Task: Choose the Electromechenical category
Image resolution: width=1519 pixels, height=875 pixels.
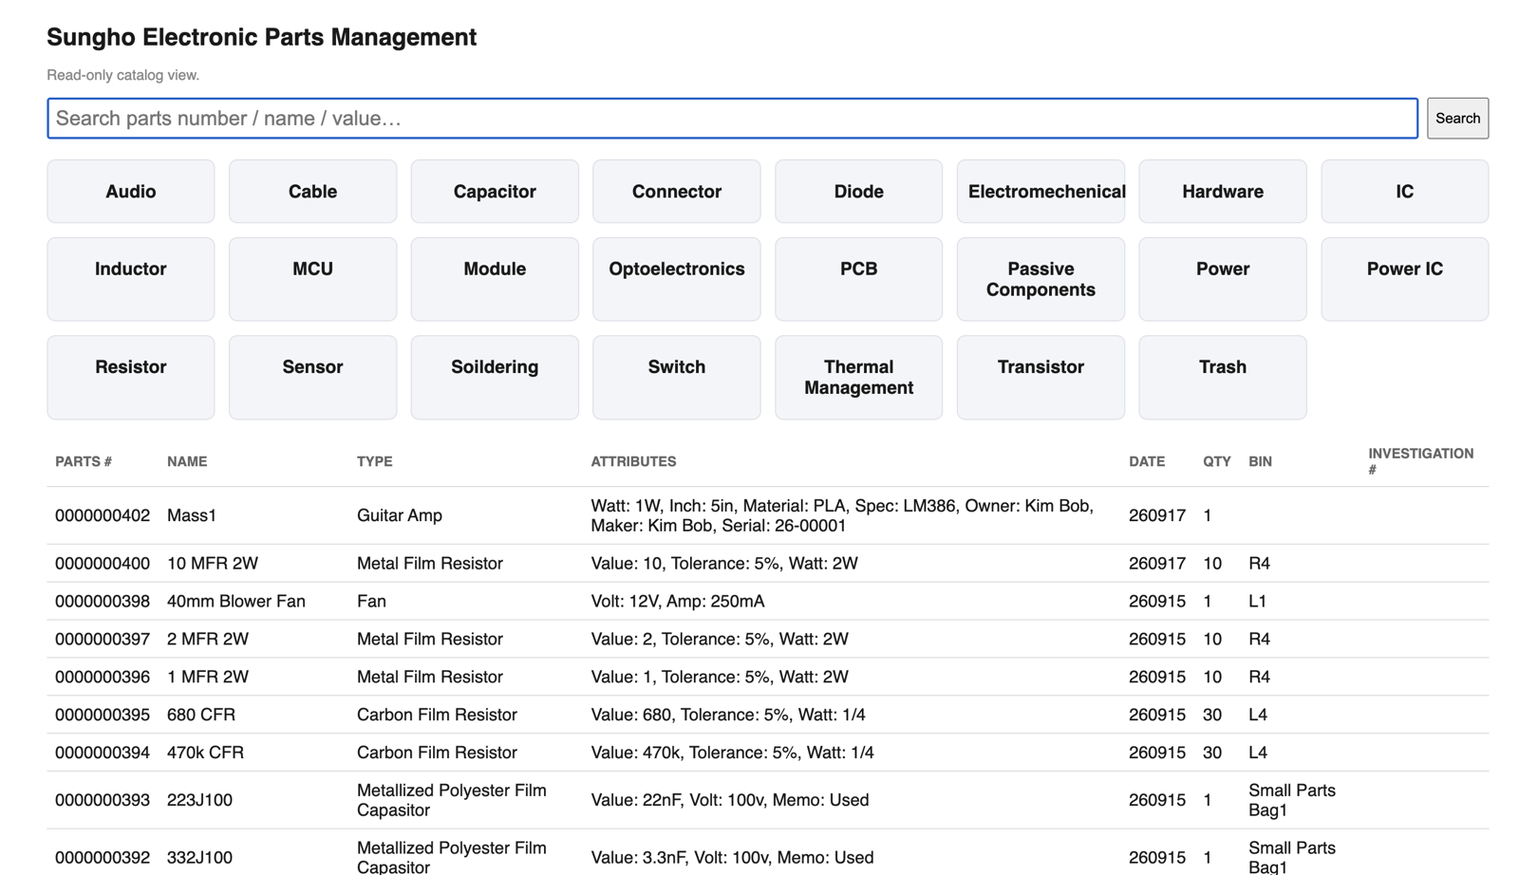Action: pos(1041,192)
